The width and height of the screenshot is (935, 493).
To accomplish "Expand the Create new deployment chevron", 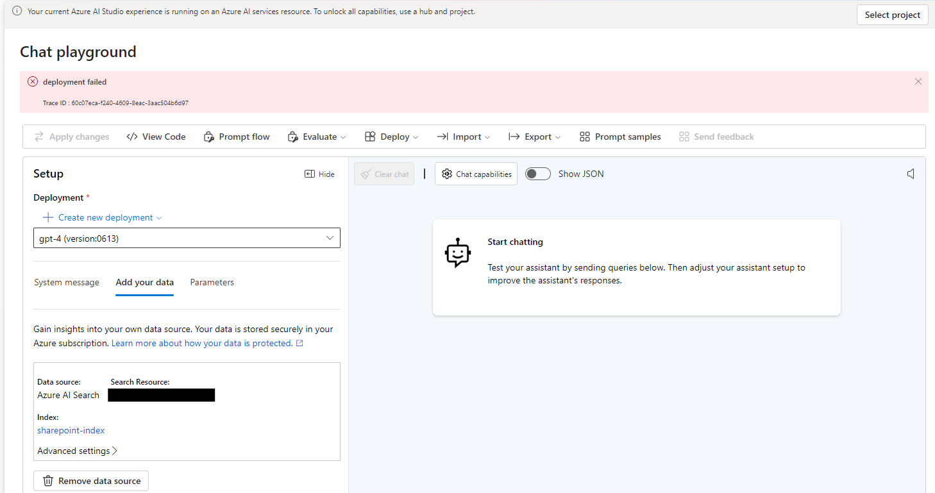I will [159, 218].
